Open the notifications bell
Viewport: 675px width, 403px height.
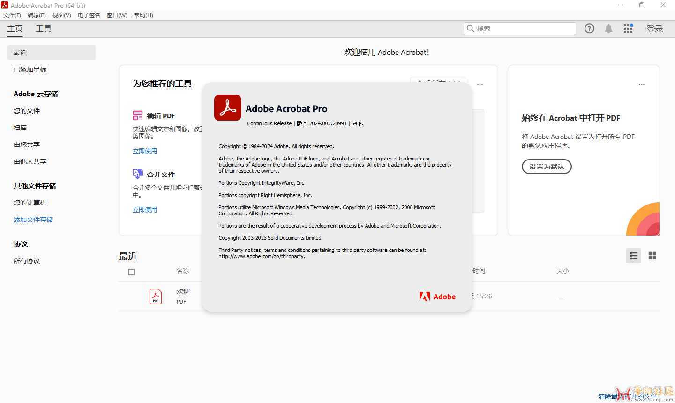tap(608, 29)
